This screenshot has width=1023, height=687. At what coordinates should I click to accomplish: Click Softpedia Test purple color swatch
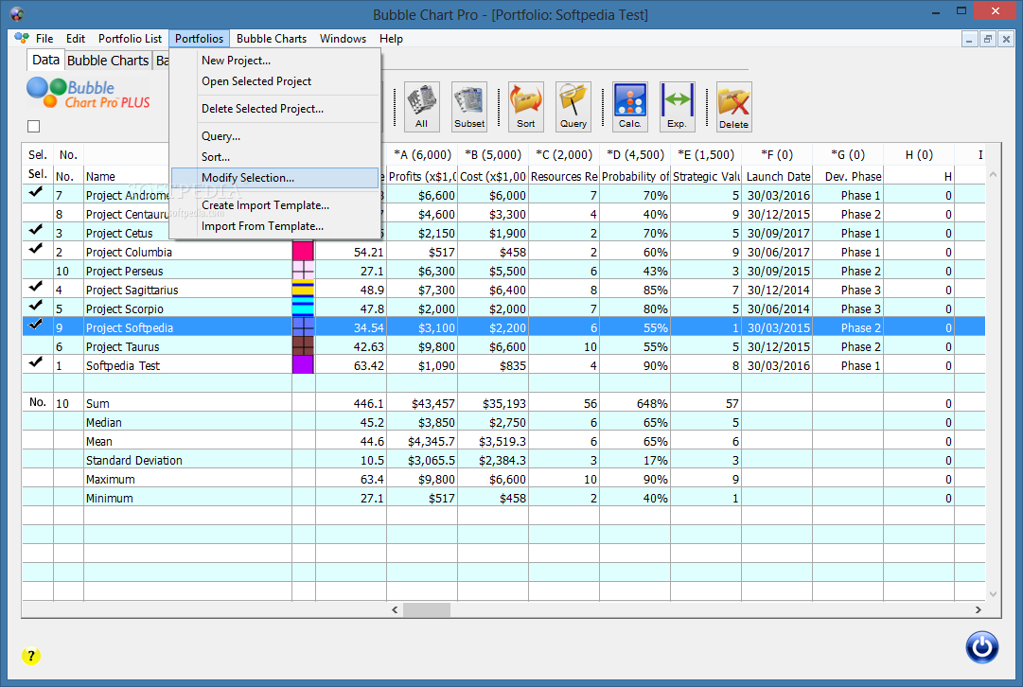click(x=304, y=364)
